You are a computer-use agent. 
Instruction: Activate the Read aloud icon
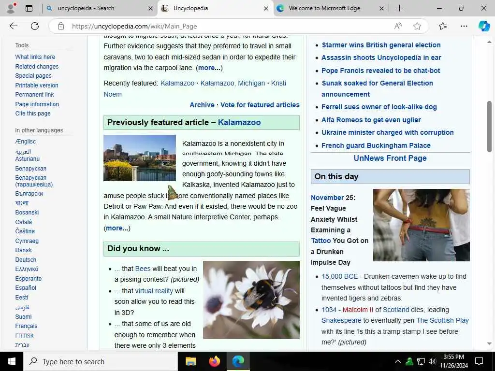(x=398, y=26)
